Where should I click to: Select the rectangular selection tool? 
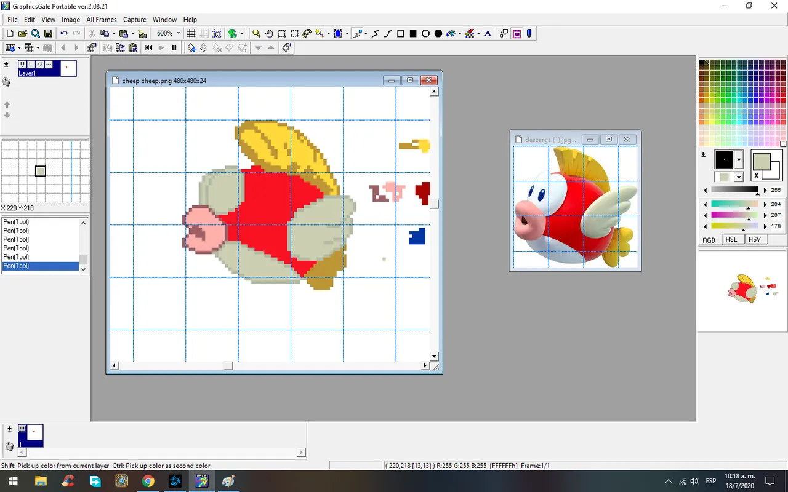click(x=281, y=33)
